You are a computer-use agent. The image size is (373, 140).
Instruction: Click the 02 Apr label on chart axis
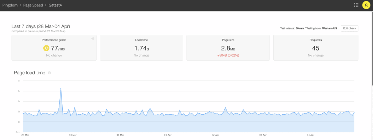coord(215,135)
